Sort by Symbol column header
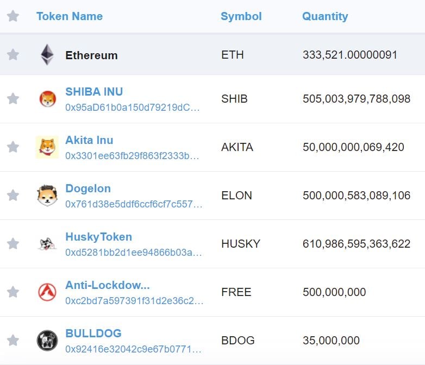The image size is (425, 365). [x=241, y=16]
